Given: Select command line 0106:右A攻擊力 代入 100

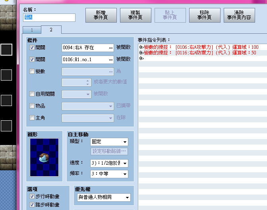Looking at the screenshot, I should point(203,47).
